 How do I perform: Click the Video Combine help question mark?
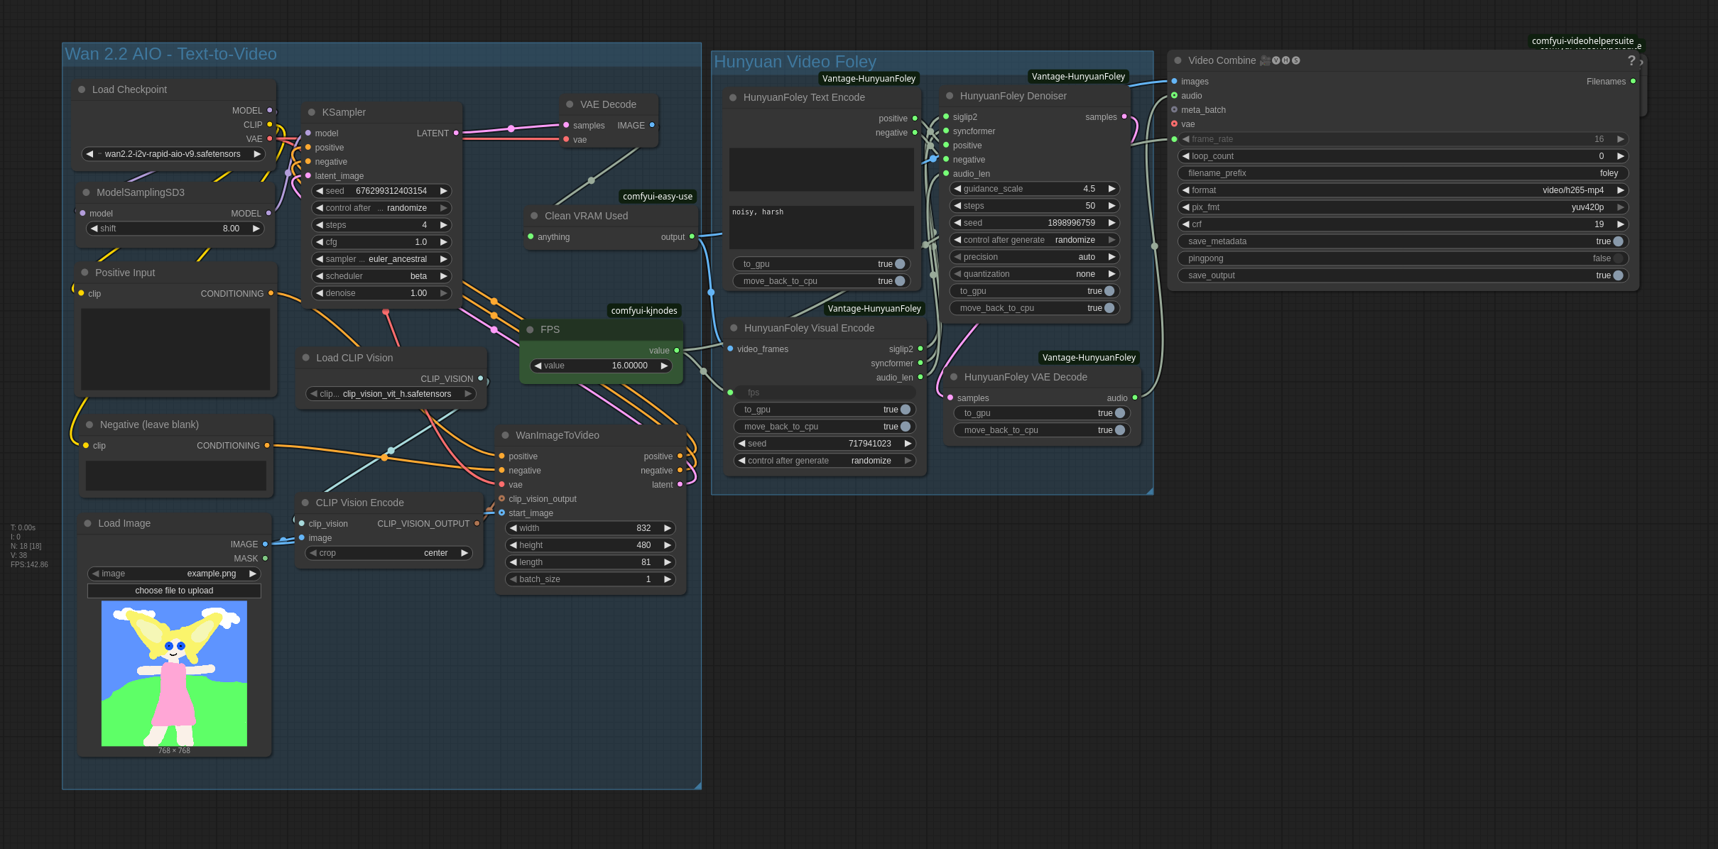tap(1631, 61)
